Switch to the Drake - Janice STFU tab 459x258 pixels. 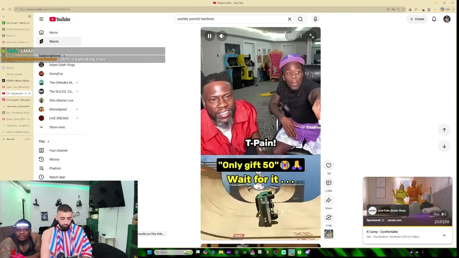pos(16,119)
